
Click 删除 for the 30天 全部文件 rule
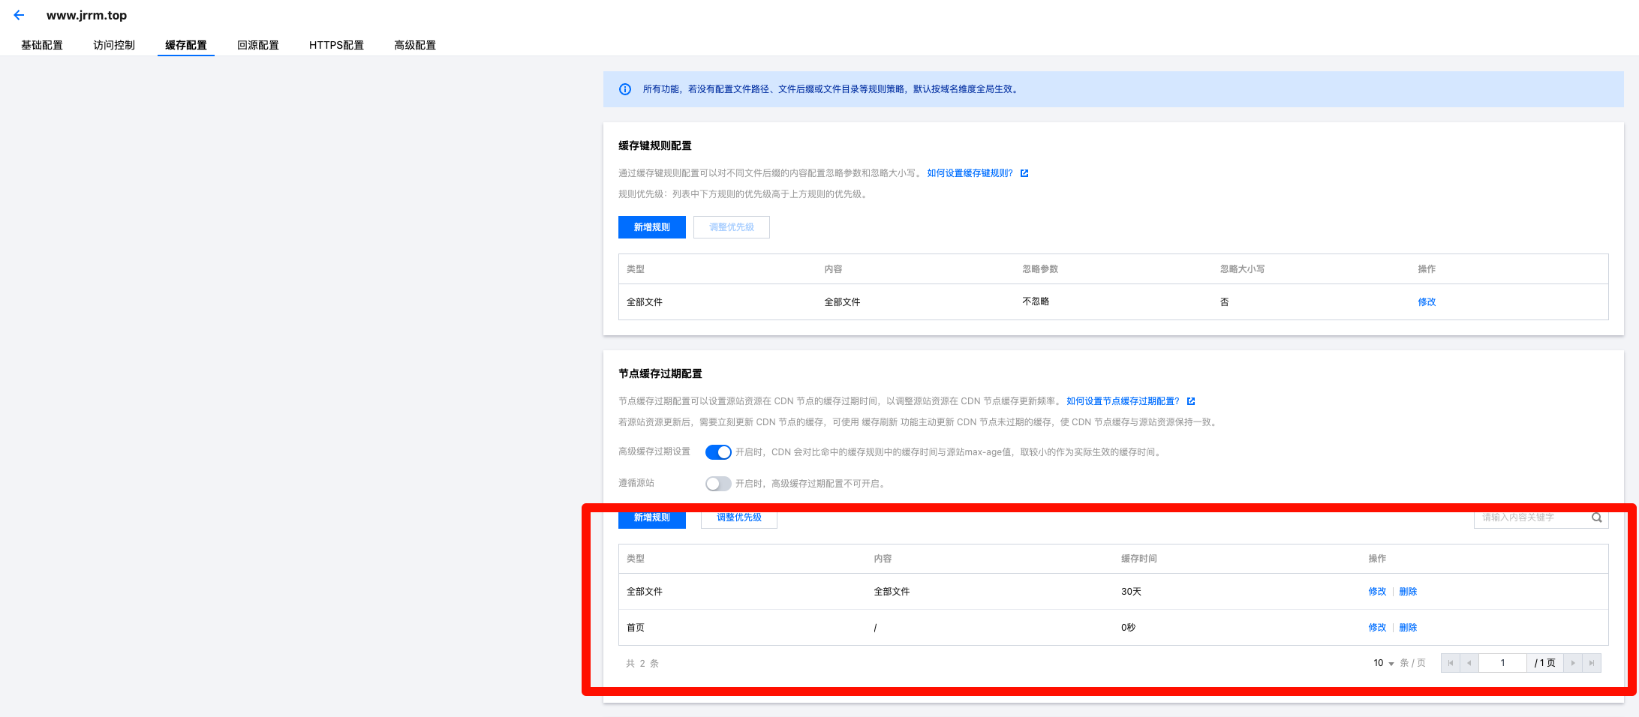(x=1408, y=592)
